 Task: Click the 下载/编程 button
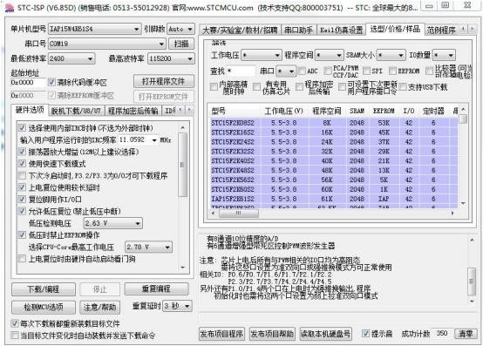click(x=44, y=289)
